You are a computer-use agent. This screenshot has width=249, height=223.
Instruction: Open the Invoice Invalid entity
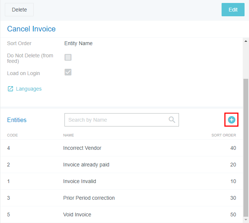tap(80, 181)
